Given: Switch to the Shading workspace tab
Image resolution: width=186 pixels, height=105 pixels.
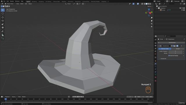Looking at the screenshot, I should (x=64, y=1).
